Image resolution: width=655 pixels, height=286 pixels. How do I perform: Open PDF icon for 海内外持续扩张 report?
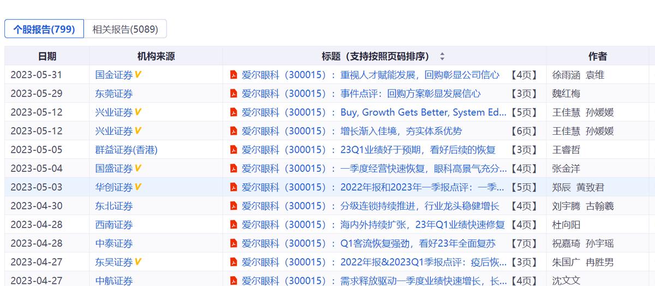click(x=234, y=224)
